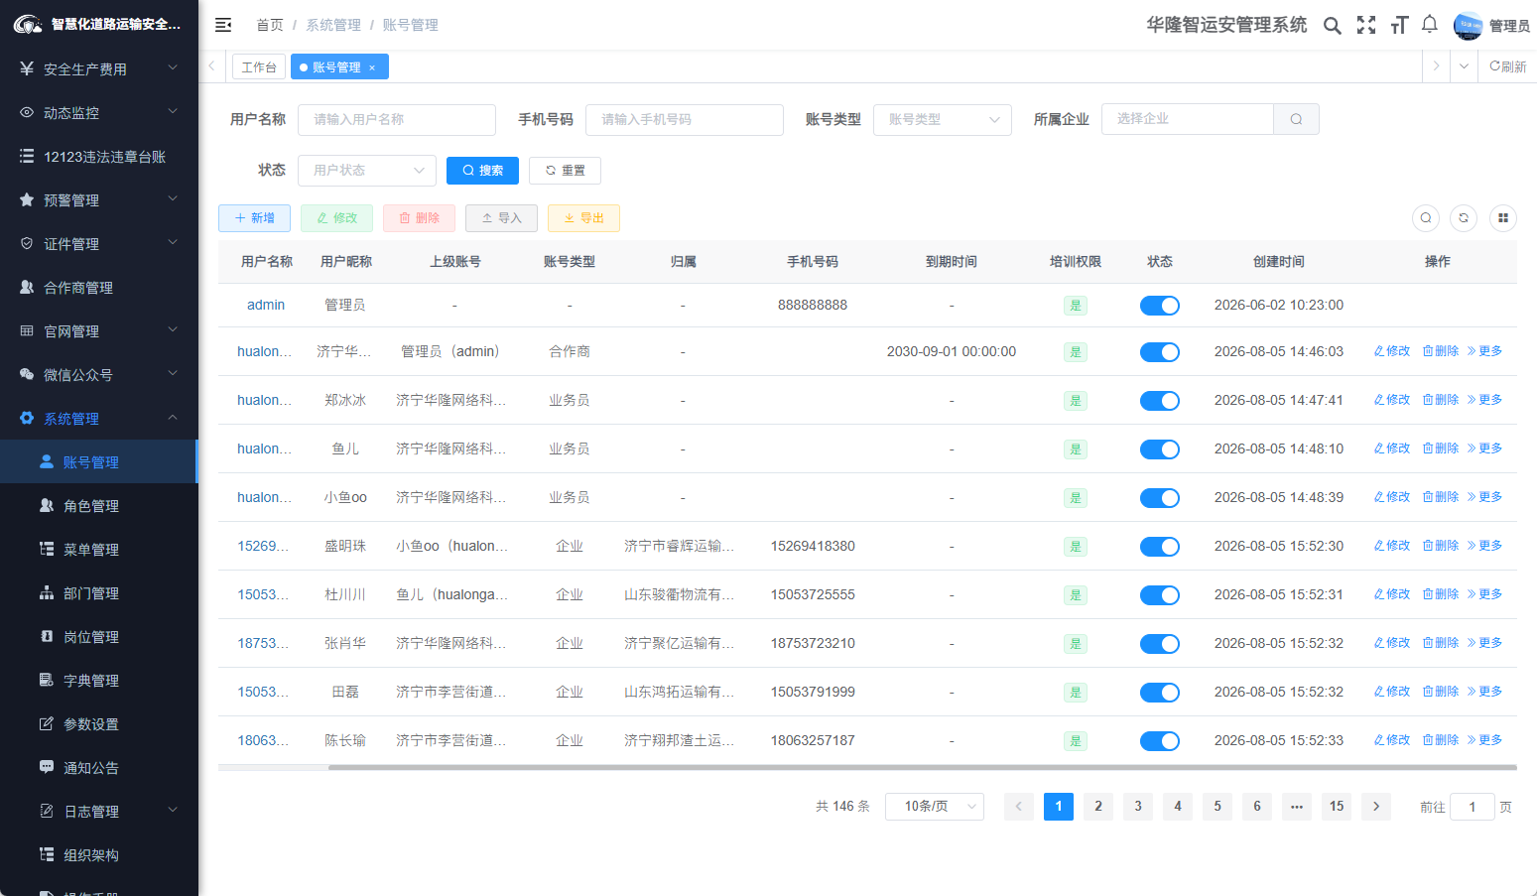Collapse the 系统管理 sidebar menu
Screen dimensions: 1537x896
tap(99, 419)
